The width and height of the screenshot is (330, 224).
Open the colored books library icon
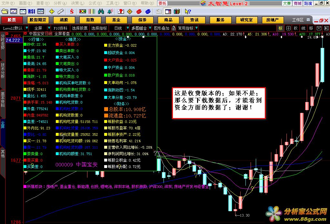click(x=177, y=12)
